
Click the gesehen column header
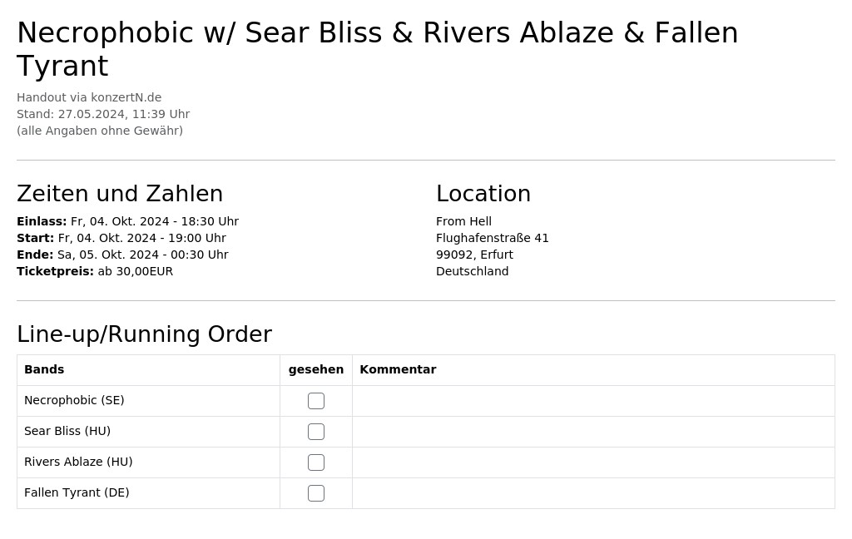[315, 370]
